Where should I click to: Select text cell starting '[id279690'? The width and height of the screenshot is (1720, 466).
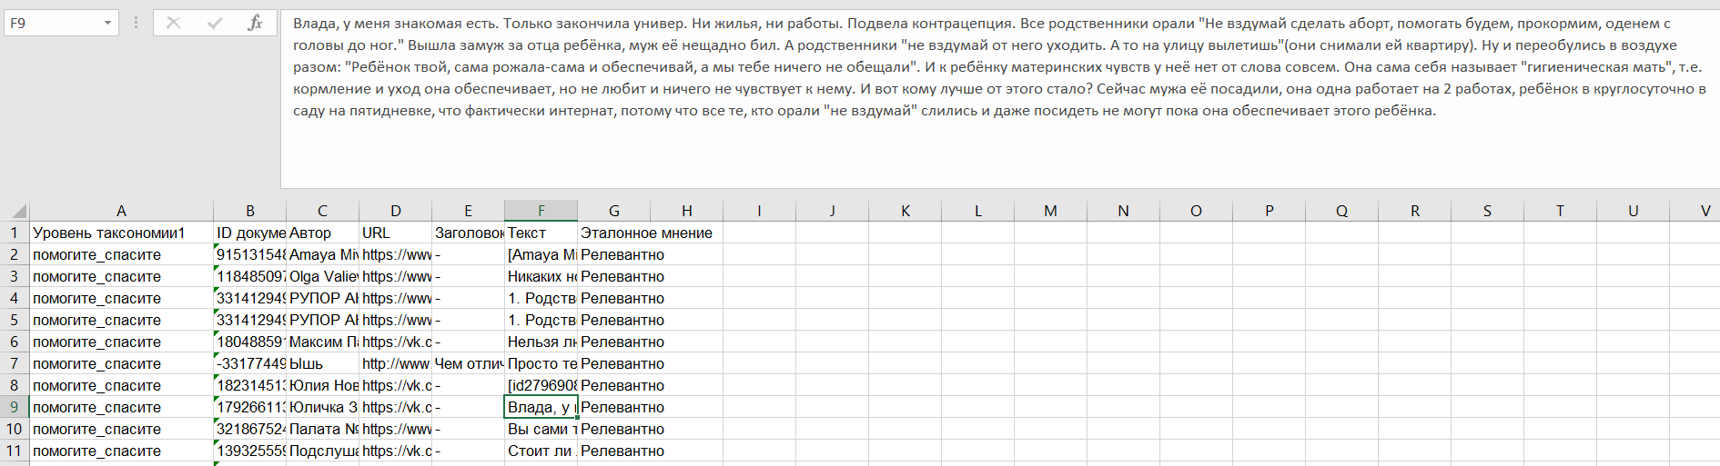coord(541,385)
